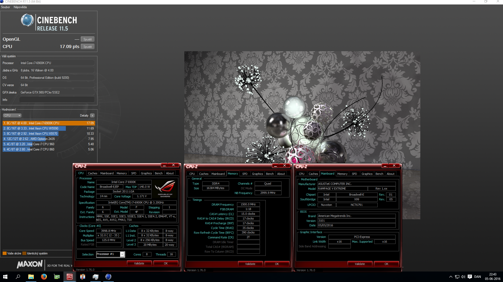Open Bench tab in the CPU-Z Memory window
Screen dimensions: 503x282
(x=270, y=174)
